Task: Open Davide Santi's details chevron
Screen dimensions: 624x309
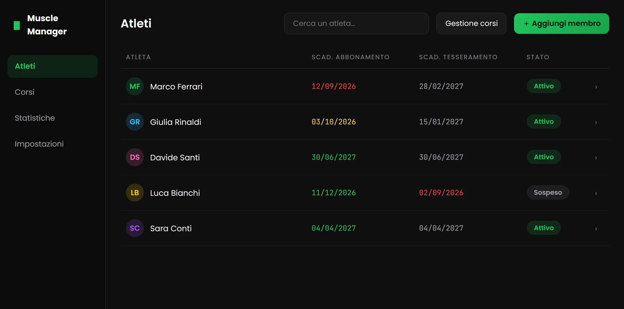Action: click(596, 158)
